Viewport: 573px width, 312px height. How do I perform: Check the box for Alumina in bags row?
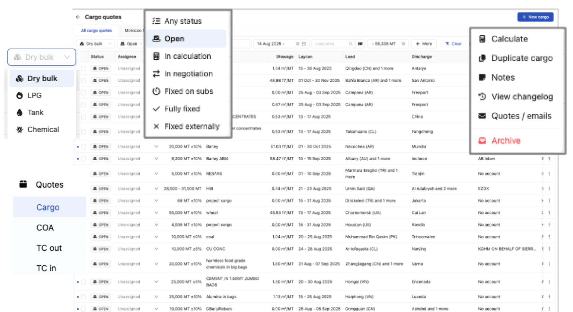click(83, 297)
